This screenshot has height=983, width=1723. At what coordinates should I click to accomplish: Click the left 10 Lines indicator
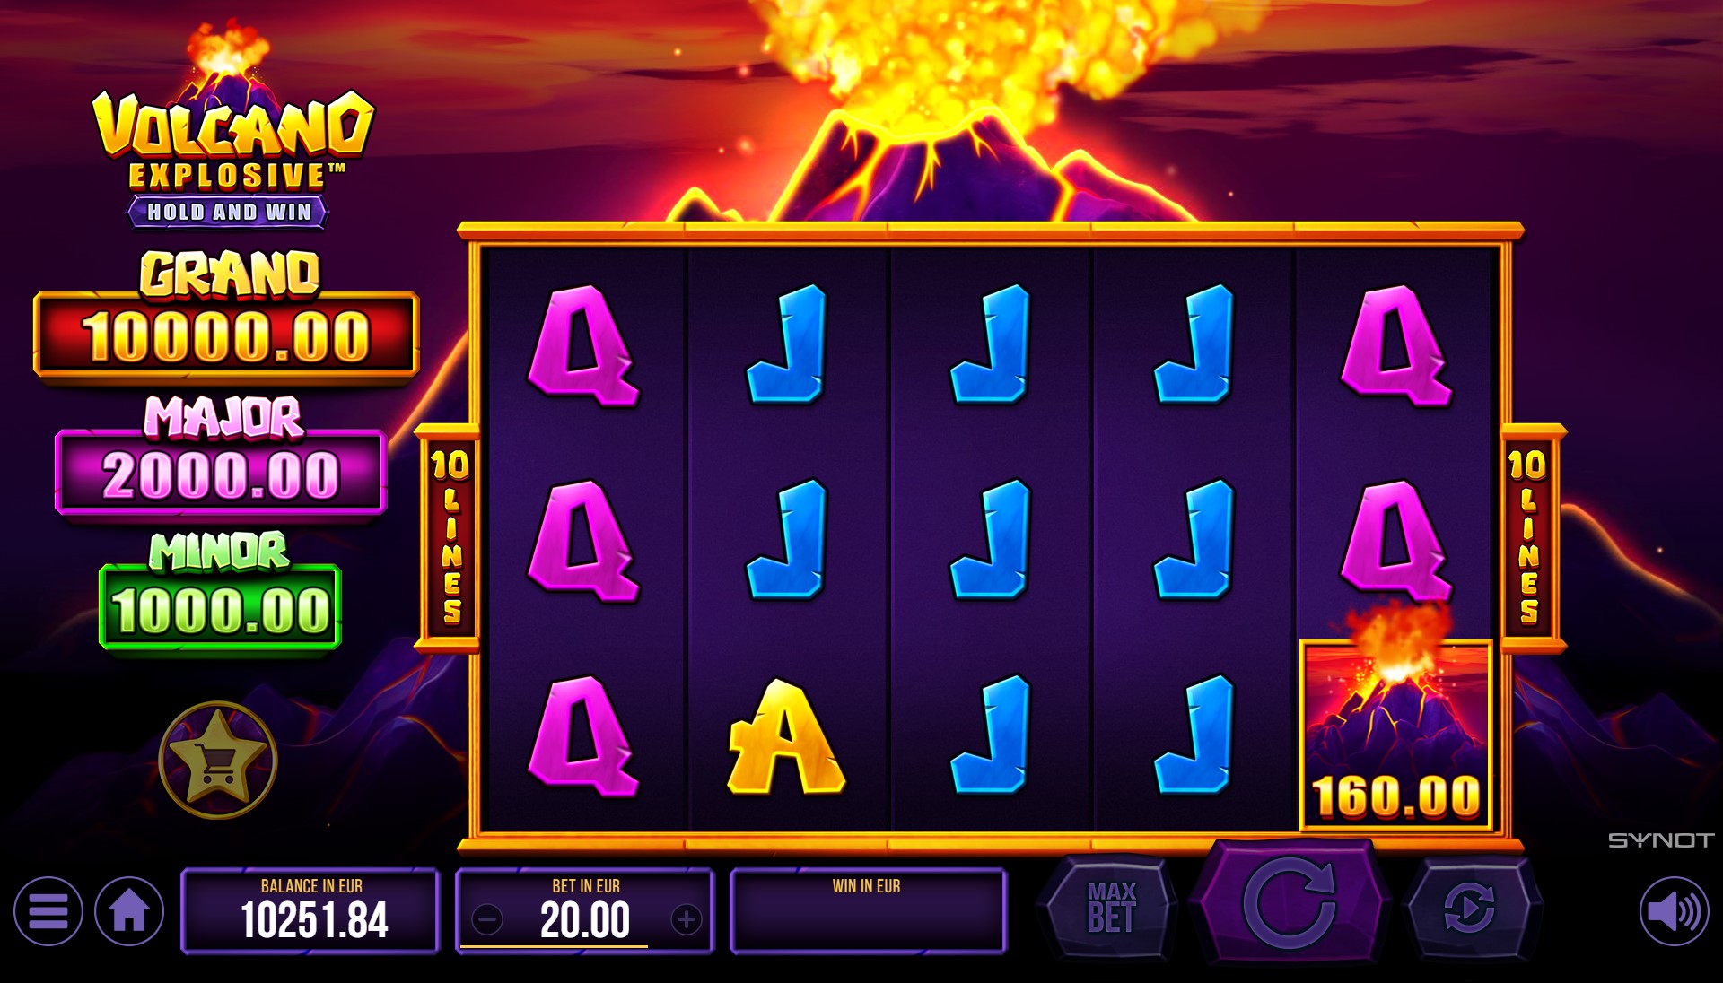[x=449, y=537]
